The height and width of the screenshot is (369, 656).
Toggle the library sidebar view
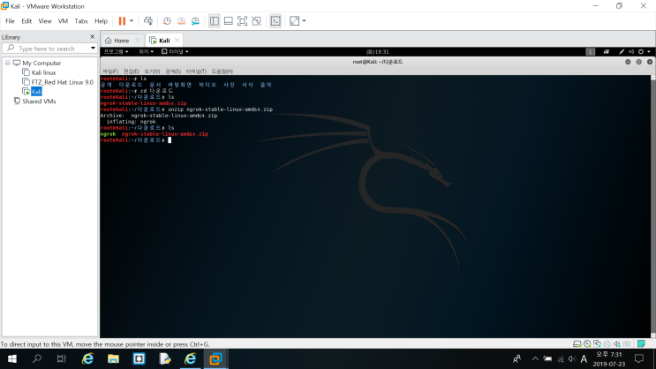pyautogui.click(x=215, y=21)
